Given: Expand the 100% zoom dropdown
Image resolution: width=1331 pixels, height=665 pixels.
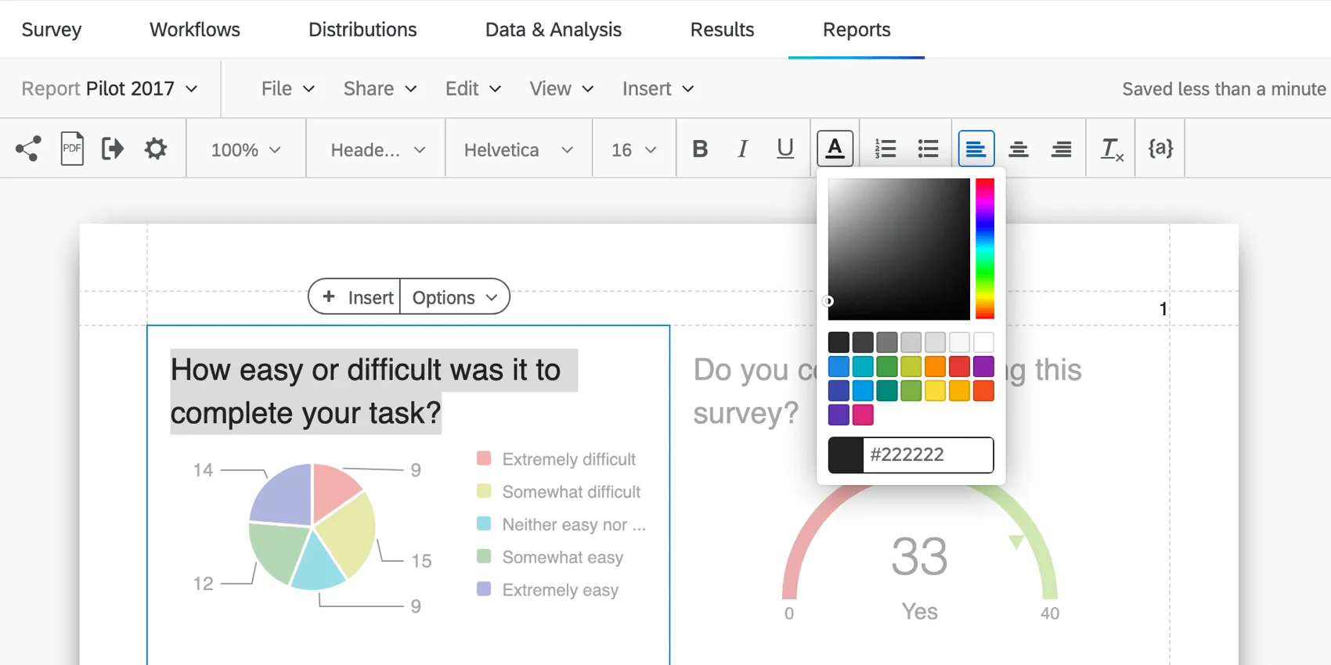Looking at the screenshot, I should click(x=245, y=149).
